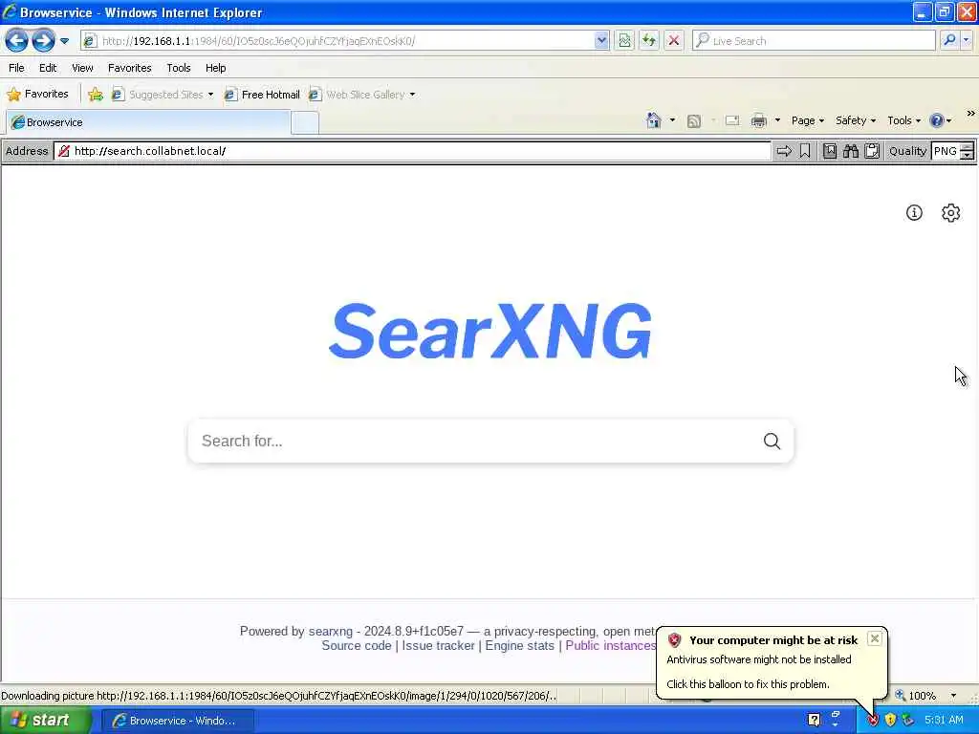Select the Browservice tab
This screenshot has width=979, height=734.
click(x=148, y=122)
